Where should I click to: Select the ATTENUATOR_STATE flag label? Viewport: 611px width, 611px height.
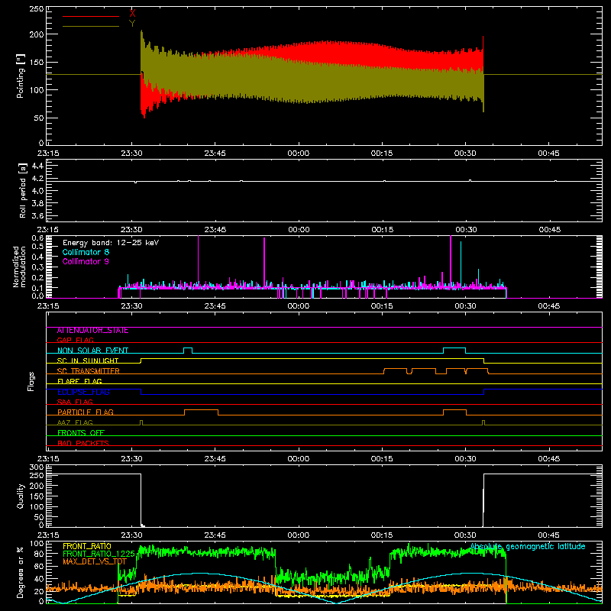[92, 331]
